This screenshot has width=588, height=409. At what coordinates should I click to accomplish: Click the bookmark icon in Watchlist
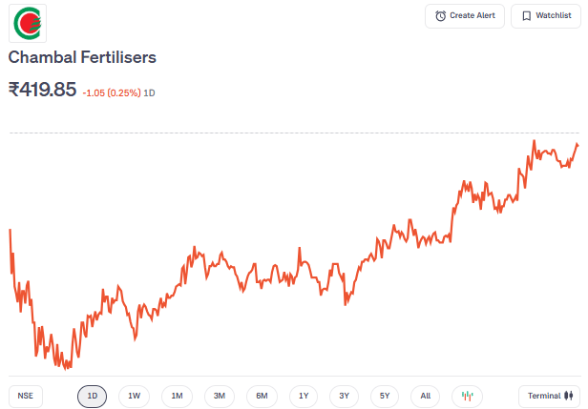coord(526,16)
